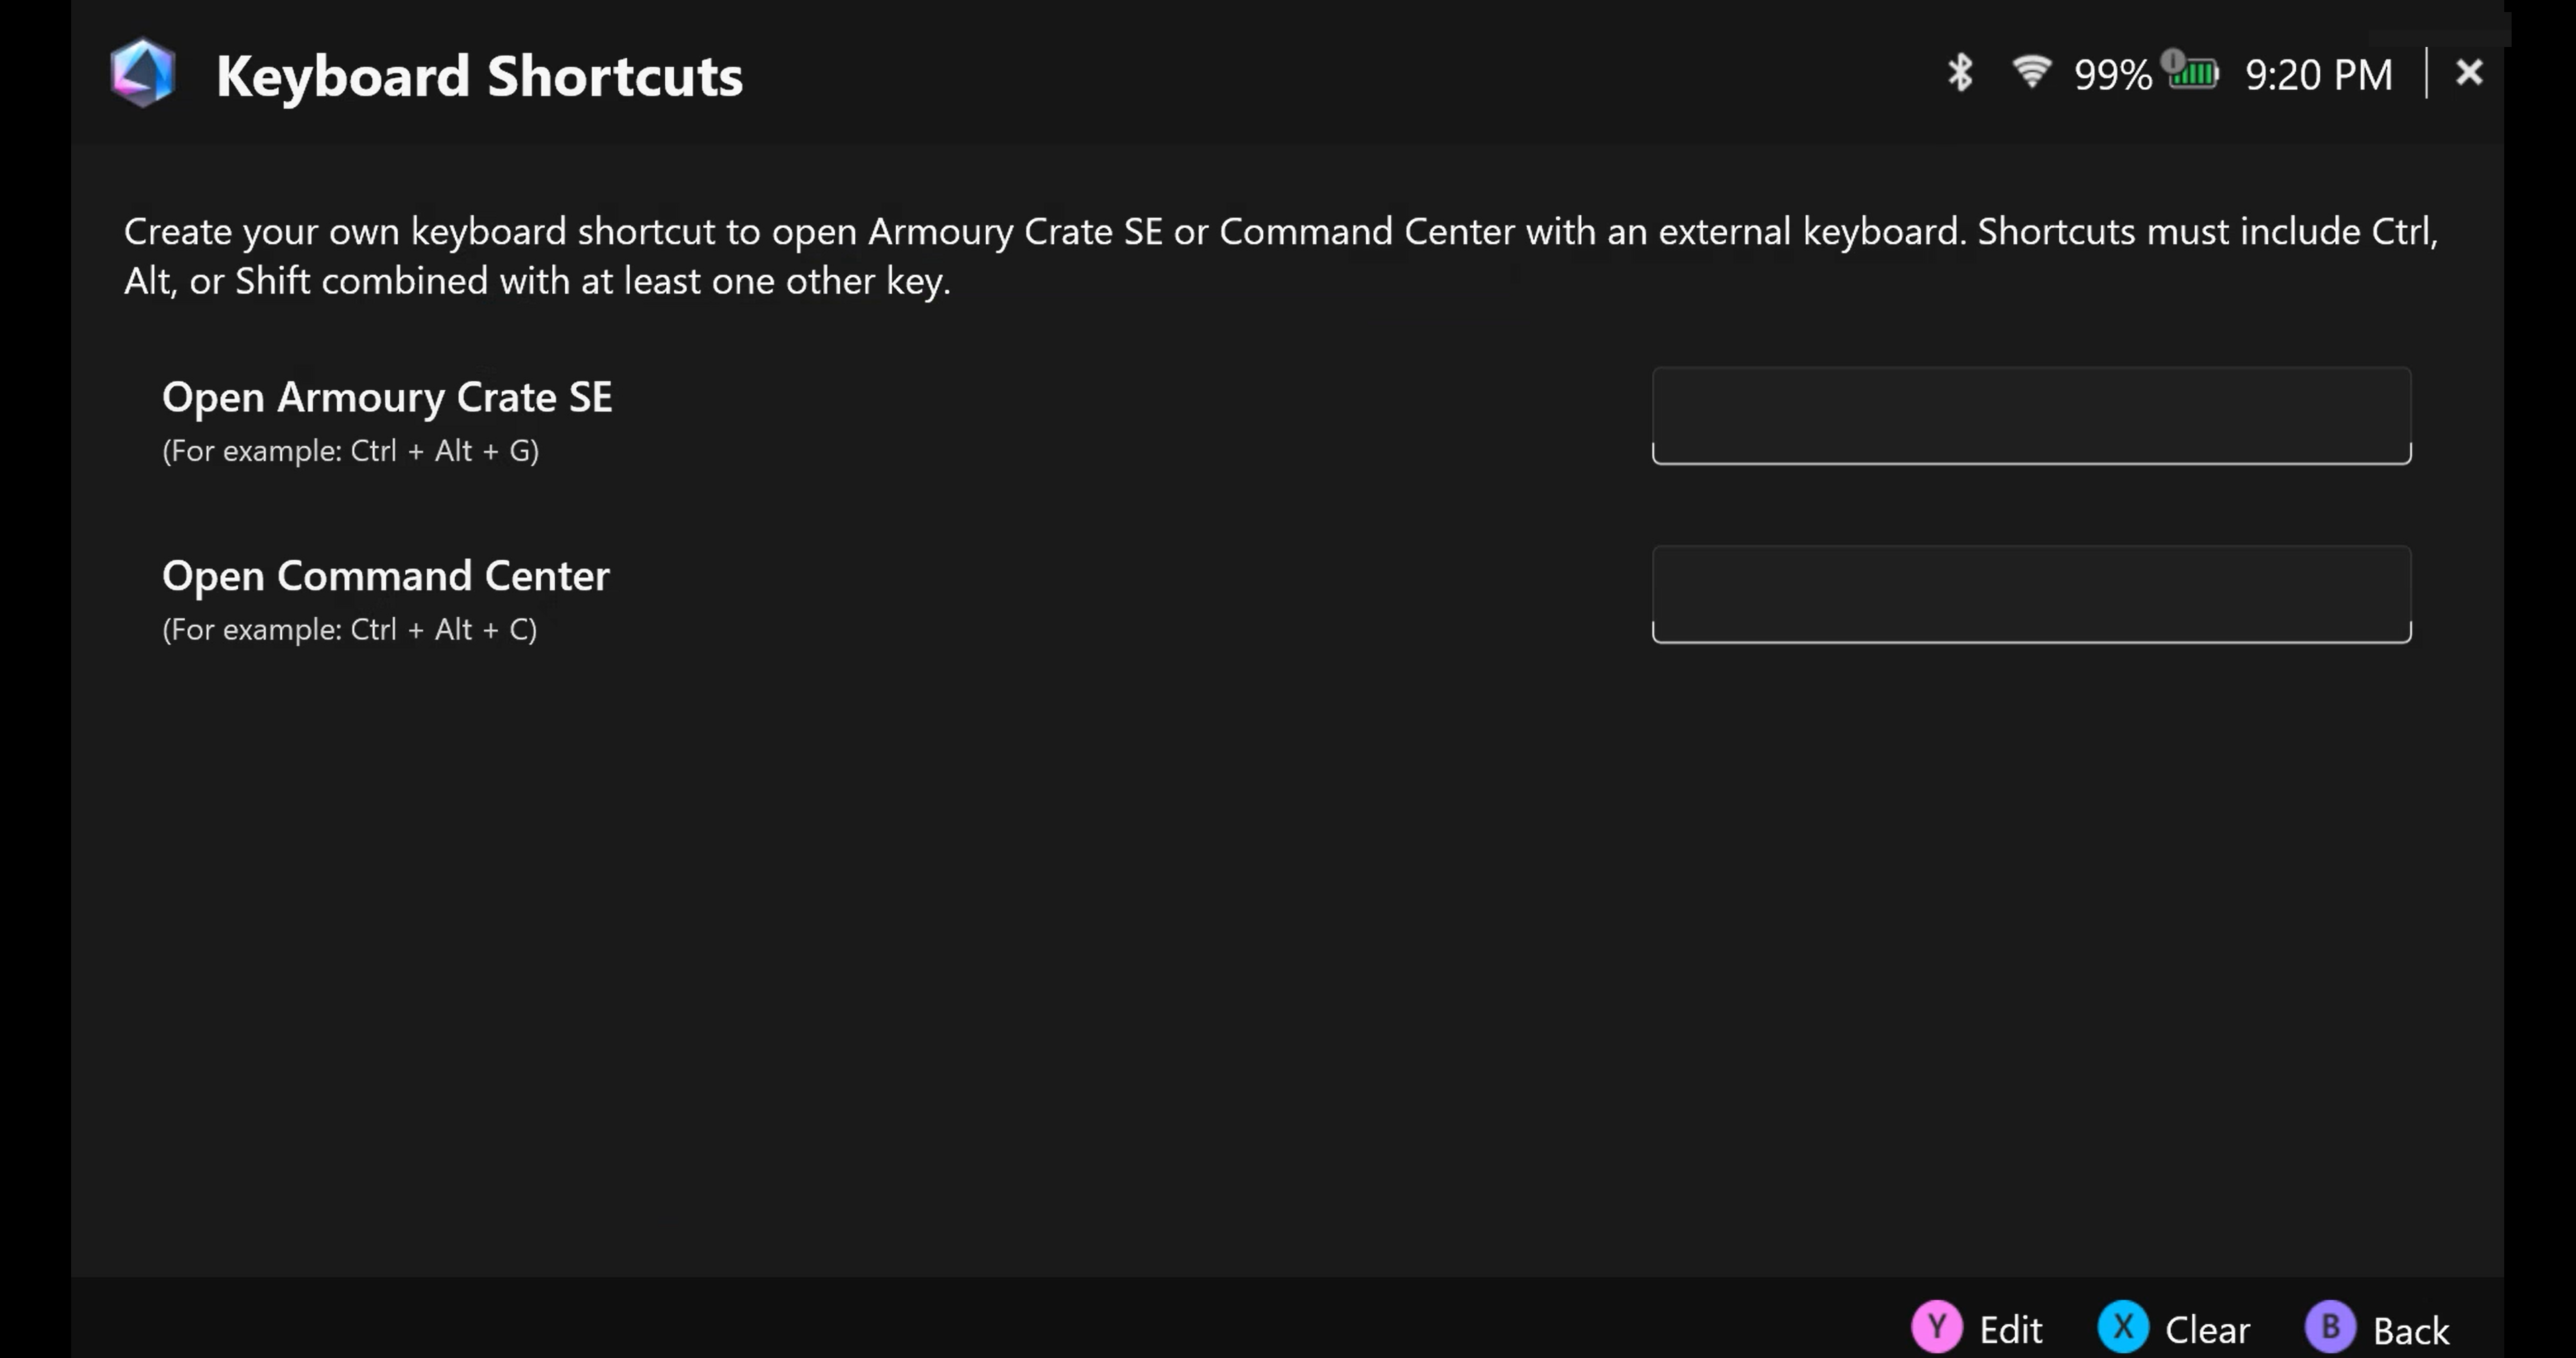
Task: Select the Open Command Center label
Action: coord(385,576)
